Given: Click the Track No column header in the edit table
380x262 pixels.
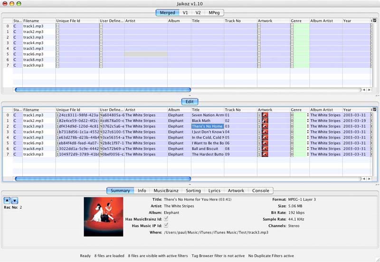Looking at the screenshot, I should 240,110.
